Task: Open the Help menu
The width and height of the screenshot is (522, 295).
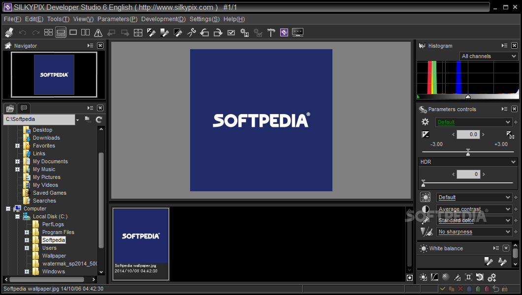Action: [x=234, y=19]
